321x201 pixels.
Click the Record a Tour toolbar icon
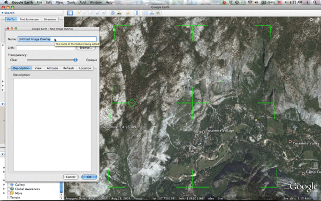click(x=104, y=13)
